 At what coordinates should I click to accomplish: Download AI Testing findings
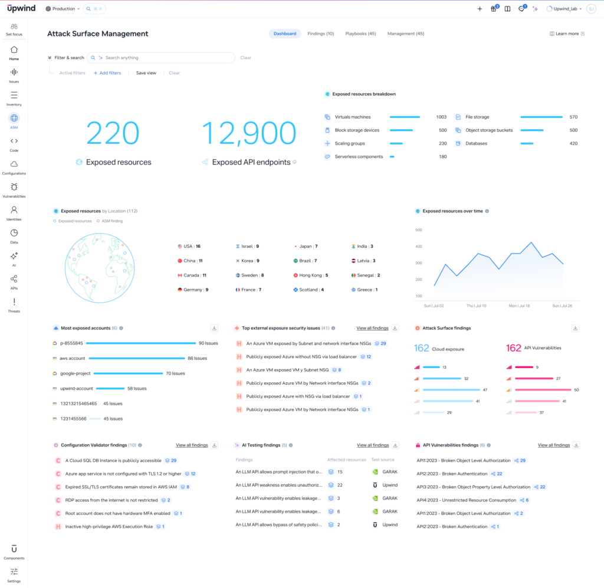pyautogui.click(x=395, y=445)
